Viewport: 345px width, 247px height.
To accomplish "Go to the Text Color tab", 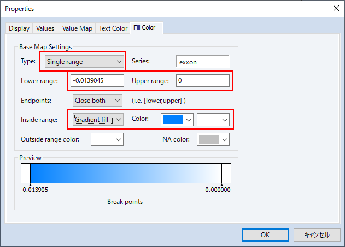I will click(x=113, y=28).
